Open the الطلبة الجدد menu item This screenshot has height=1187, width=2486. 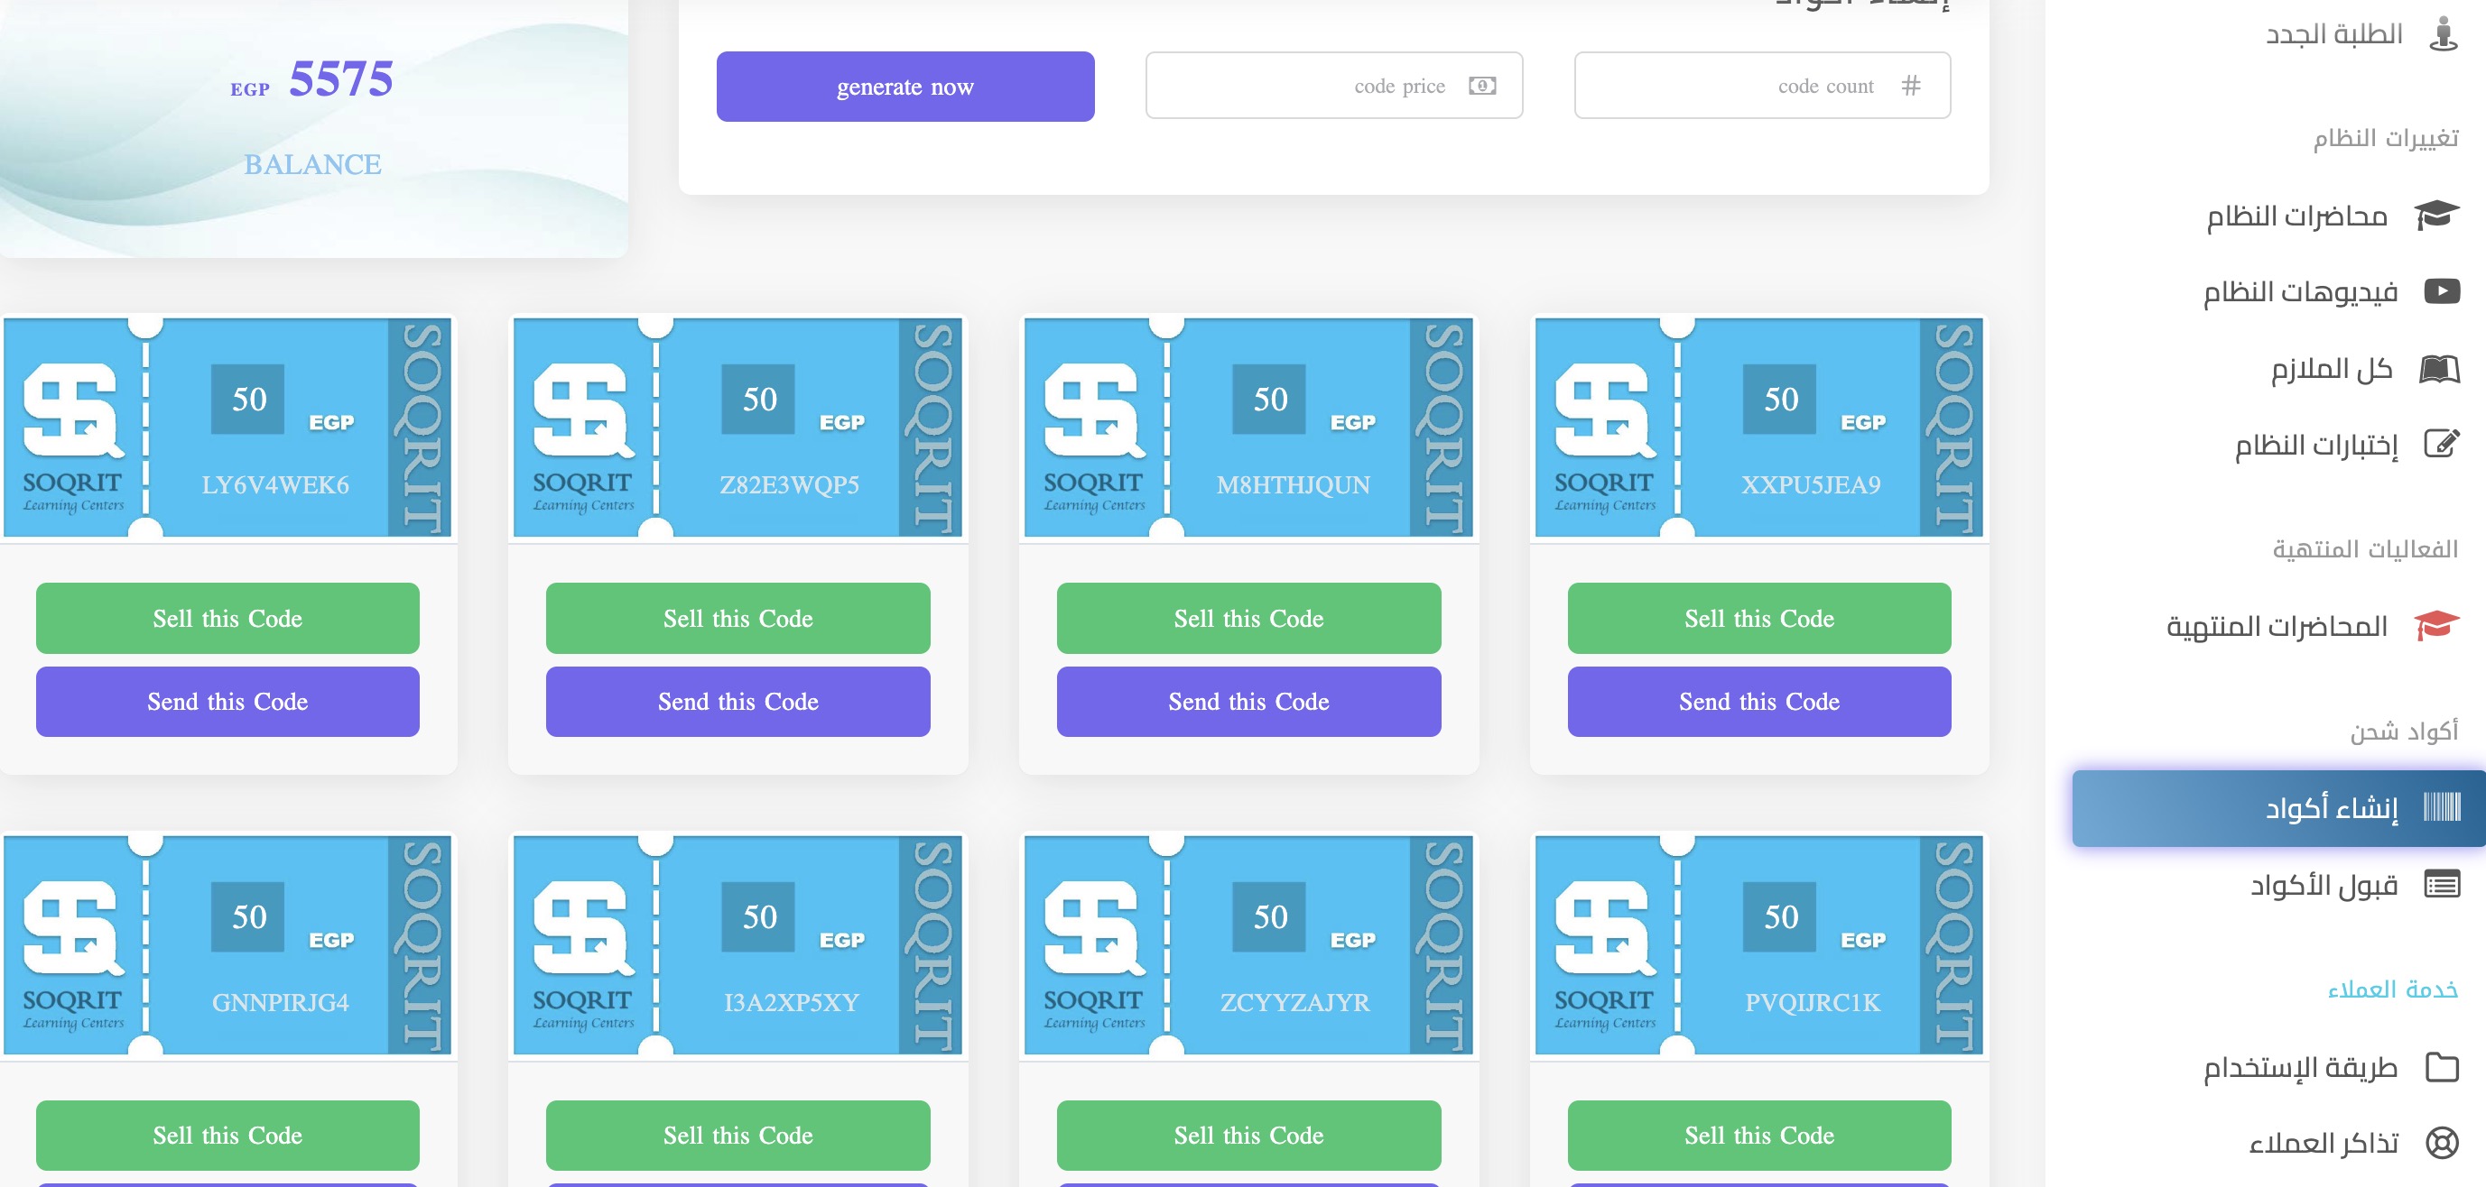[x=2333, y=34]
